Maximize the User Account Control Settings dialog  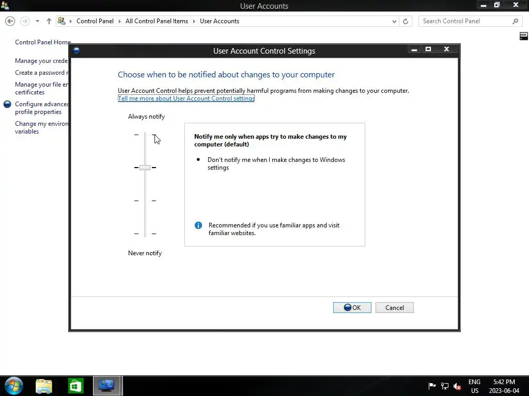click(428, 49)
